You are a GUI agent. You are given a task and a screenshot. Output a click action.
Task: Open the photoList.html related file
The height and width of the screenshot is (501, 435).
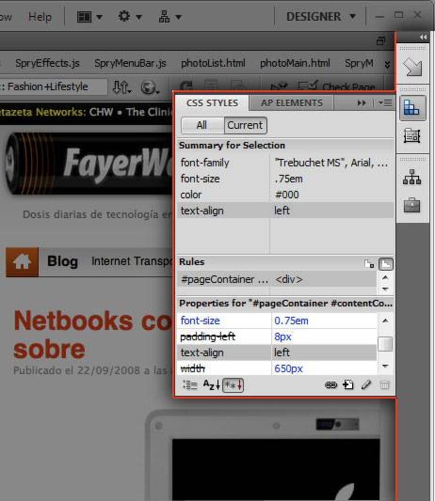click(x=213, y=63)
